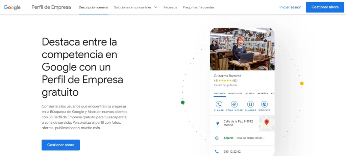
Task: Select the ACERCA tab
Action: pos(250,94)
